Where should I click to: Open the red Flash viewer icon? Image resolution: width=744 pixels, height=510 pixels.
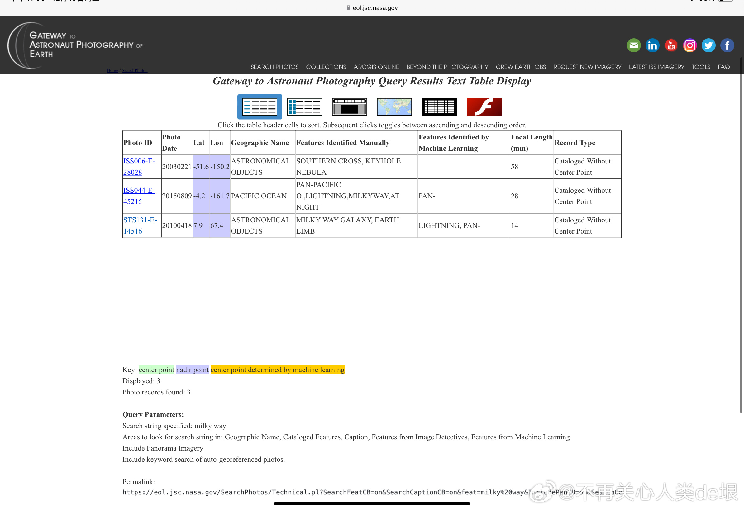coord(484,107)
